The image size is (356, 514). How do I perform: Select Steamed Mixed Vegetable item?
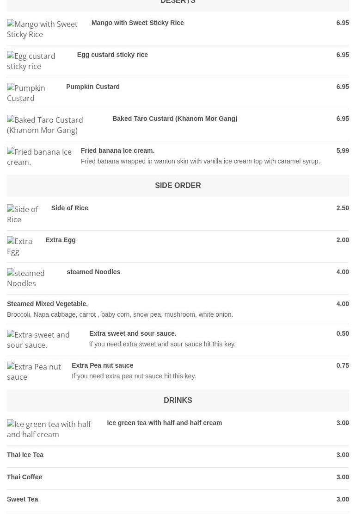tap(178, 309)
